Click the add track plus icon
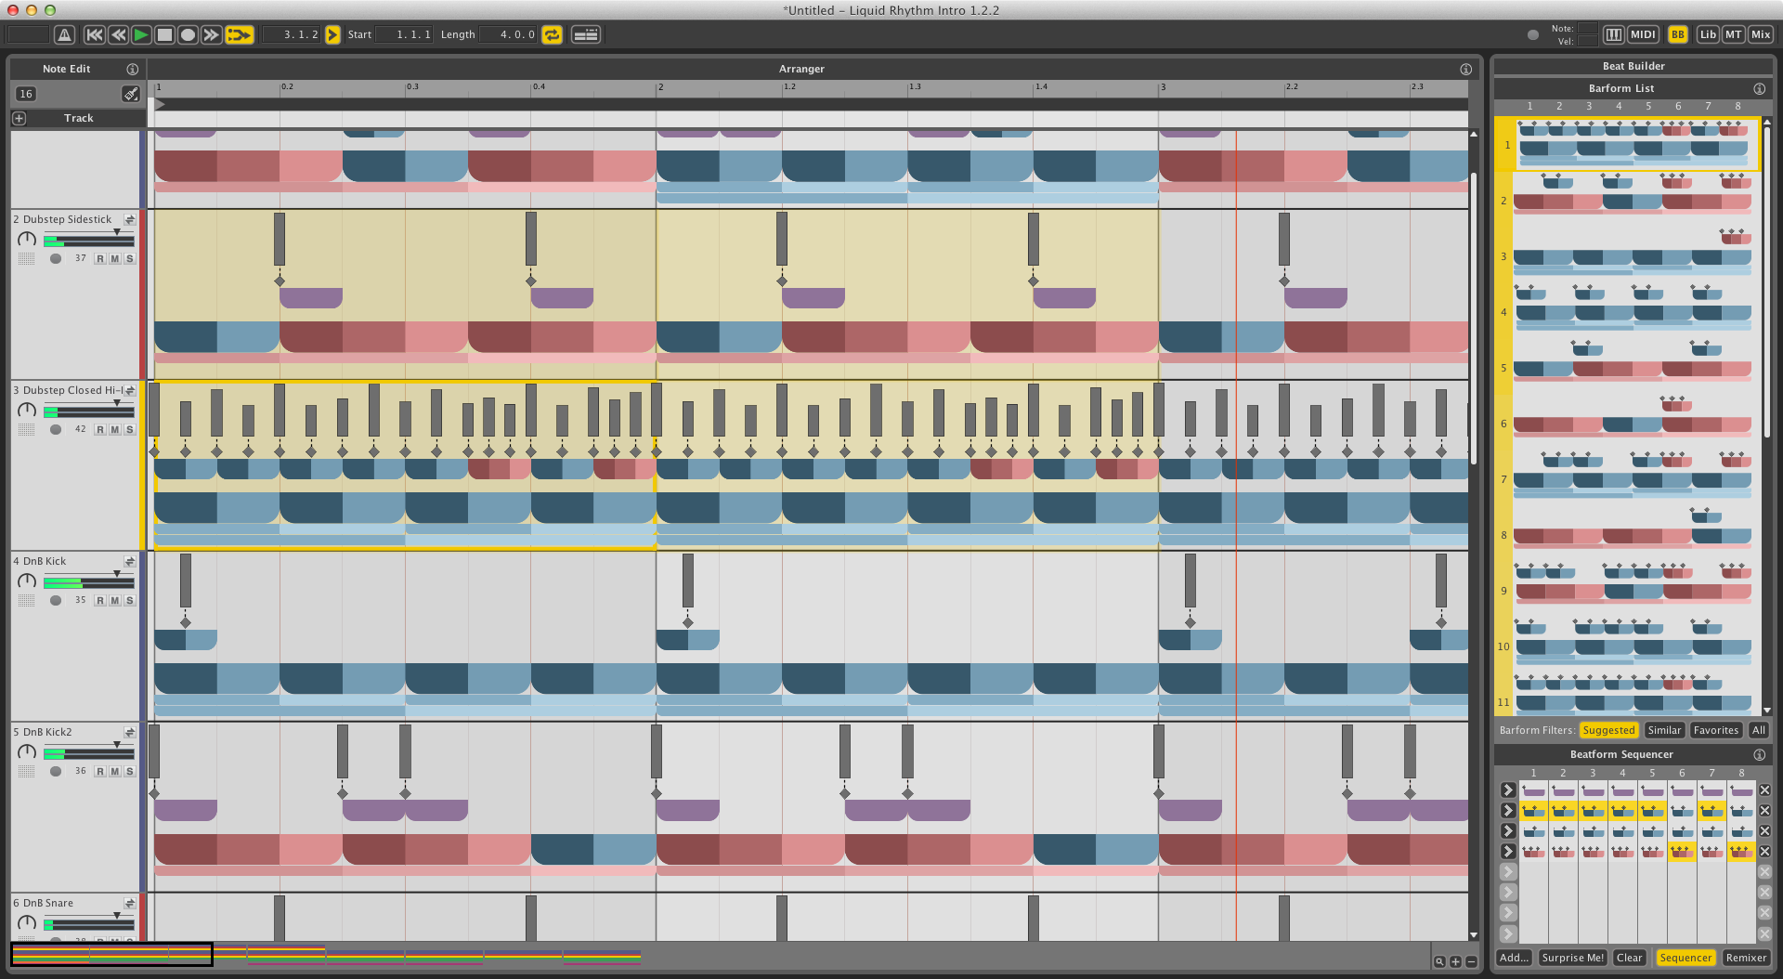Screen dimensions: 1783x979 [20, 119]
